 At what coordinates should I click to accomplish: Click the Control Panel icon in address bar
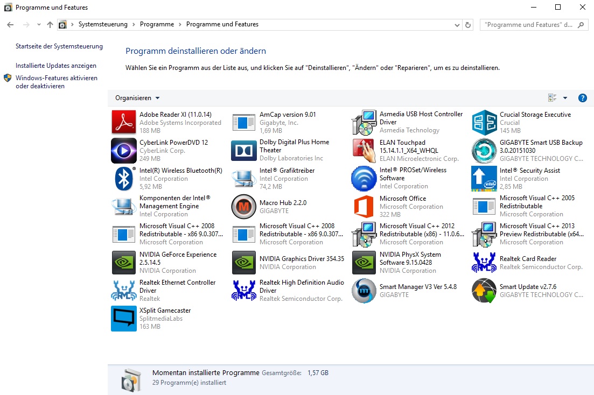[62, 25]
